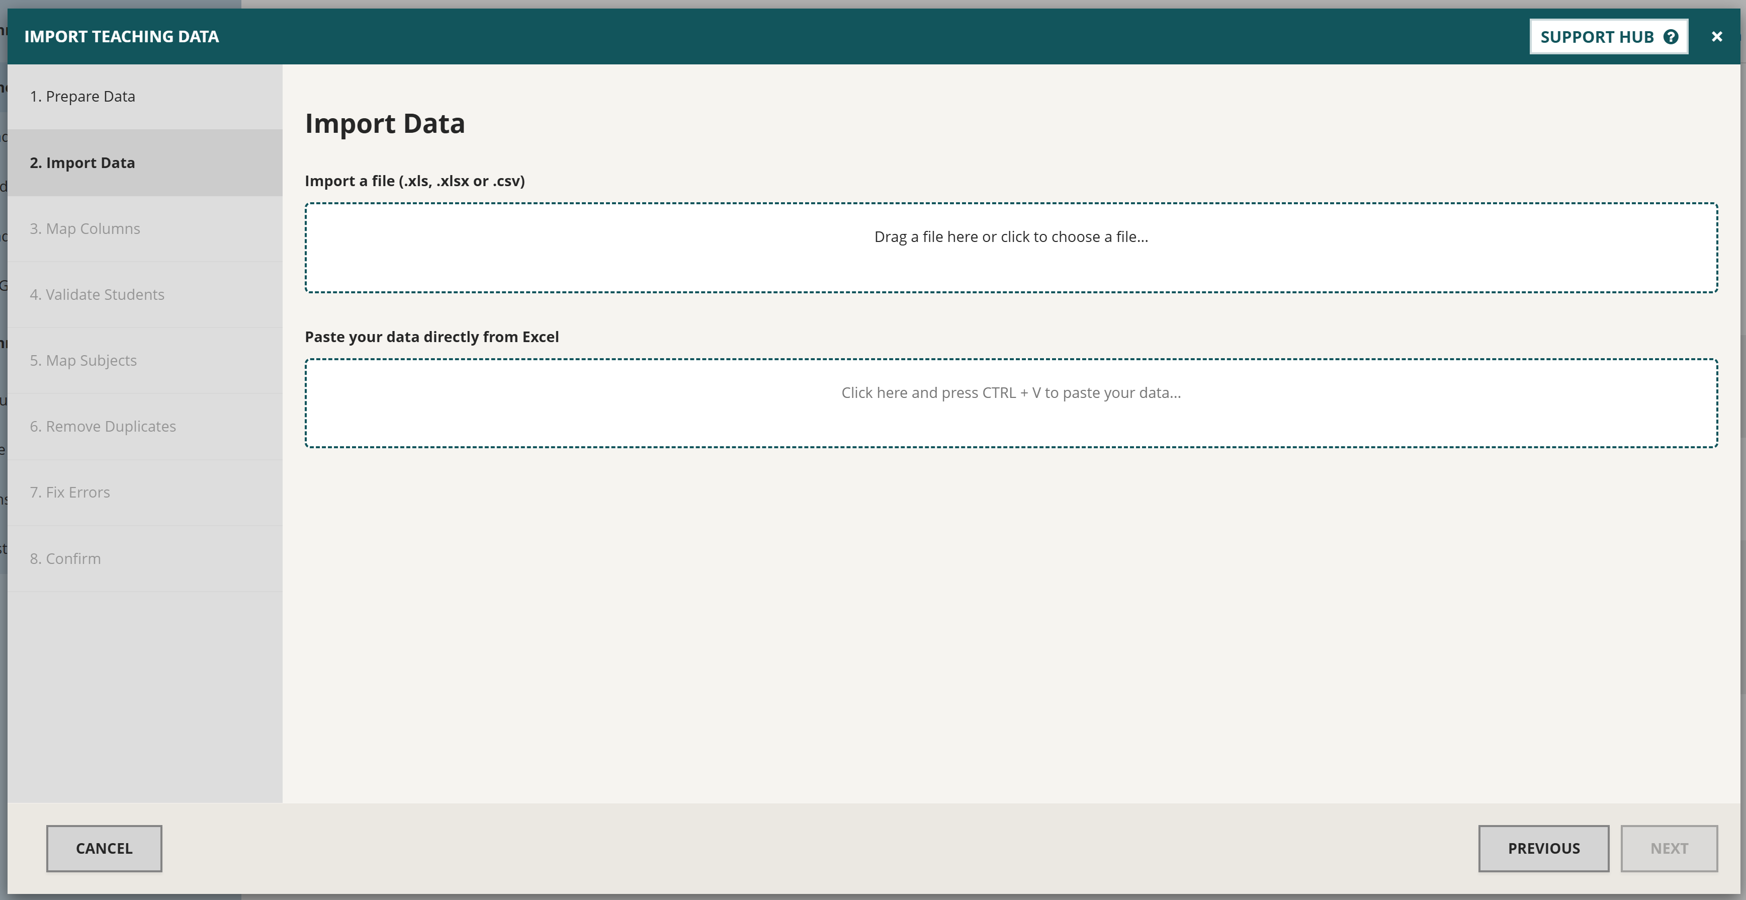This screenshot has width=1746, height=900.
Task: Click the Import Teaching Data title
Action: (x=122, y=37)
